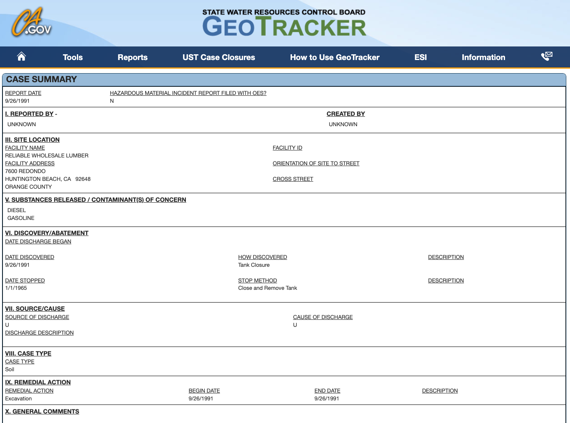The height and width of the screenshot is (423, 570).
Task: Click the home icon in navigation bar
Action: 21,57
